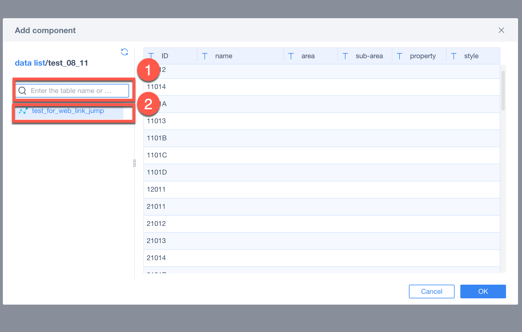Close the Add component dialog
The width and height of the screenshot is (522, 332).
click(501, 30)
